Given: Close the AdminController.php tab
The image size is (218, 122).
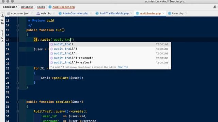Looking at the screenshot, I should click(x=91, y=14).
